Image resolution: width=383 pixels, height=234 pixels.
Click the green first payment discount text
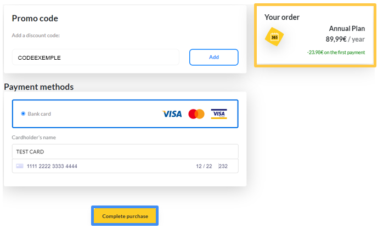pos(336,53)
